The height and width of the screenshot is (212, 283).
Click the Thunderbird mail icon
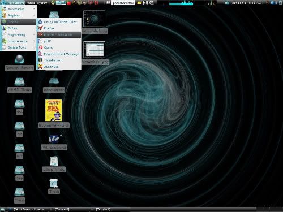click(x=40, y=60)
